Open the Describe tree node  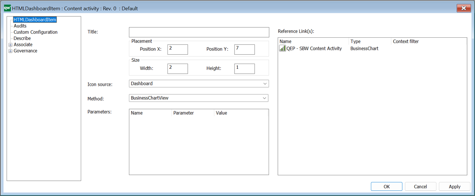22,38
